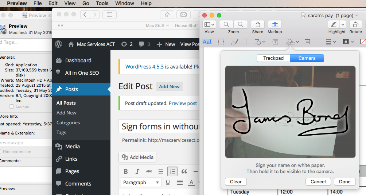366x195 pixels.
Task: Click the Preview post link
Action: point(183,103)
